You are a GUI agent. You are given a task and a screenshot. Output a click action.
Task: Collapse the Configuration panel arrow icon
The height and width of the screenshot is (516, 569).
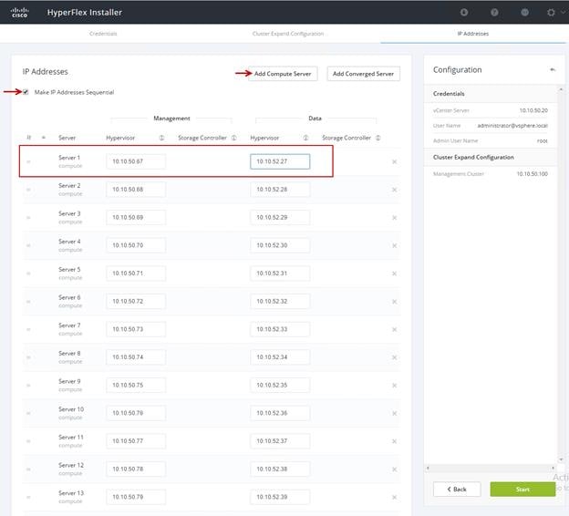(x=553, y=69)
